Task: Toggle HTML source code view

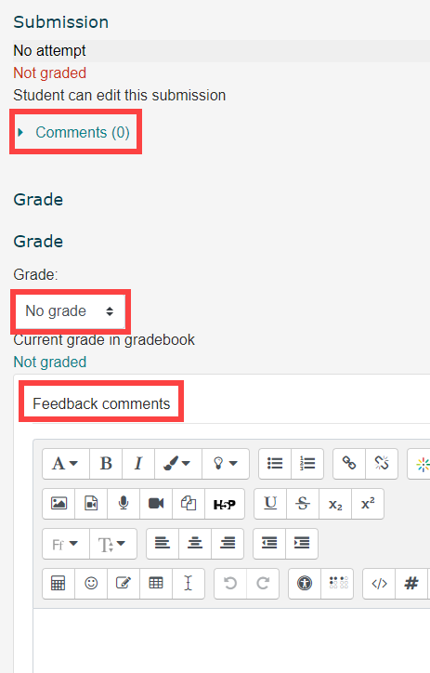Action: pyautogui.click(x=379, y=583)
